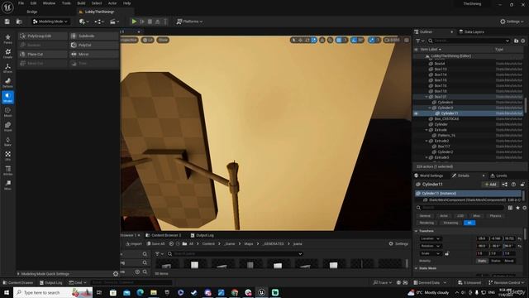Select the Subdivide tool
Viewport: 529px width, 298px height.
[94, 36]
